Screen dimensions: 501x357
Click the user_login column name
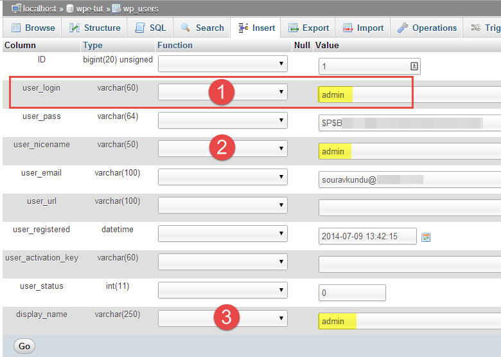(x=41, y=88)
